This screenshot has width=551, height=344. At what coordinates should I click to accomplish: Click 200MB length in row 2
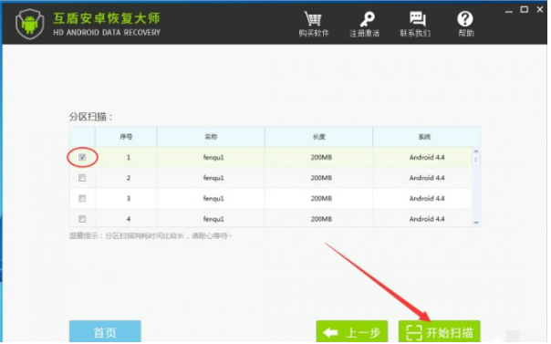(x=321, y=178)
